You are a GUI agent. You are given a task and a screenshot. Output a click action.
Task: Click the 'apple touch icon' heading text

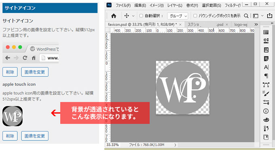pos(19,84)
